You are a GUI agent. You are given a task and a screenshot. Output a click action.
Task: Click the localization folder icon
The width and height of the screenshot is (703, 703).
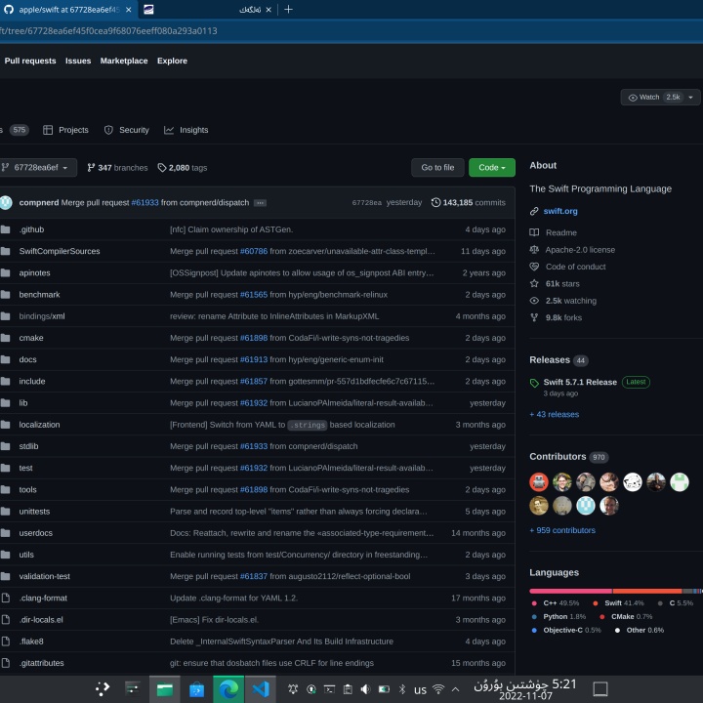(6, 425)
